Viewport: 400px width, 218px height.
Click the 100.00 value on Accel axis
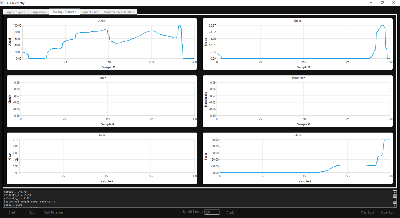[17, 26]
